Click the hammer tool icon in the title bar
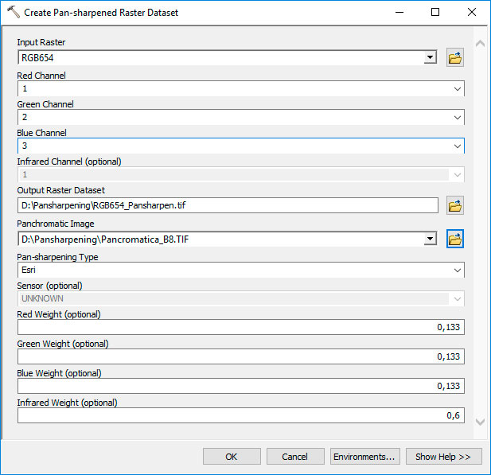Image resolution: width=491 pixels, height=475 pixels. point(14,12)
